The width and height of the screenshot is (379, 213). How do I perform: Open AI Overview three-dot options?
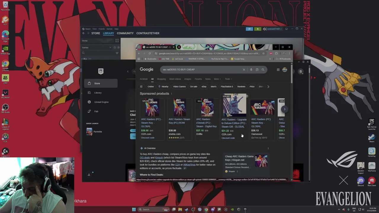268,149
